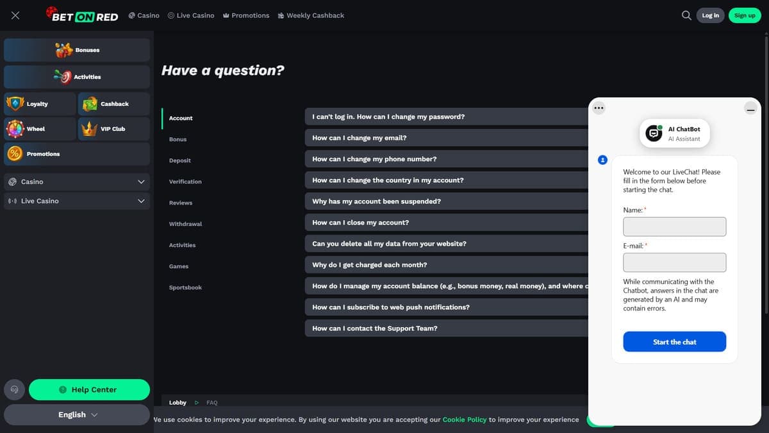Open the VIP Club crown tile
This screenshot has width=769, height=433.
pos(114,129)
